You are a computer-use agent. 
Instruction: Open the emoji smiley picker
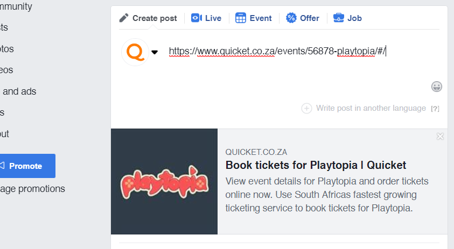point(437,86)
